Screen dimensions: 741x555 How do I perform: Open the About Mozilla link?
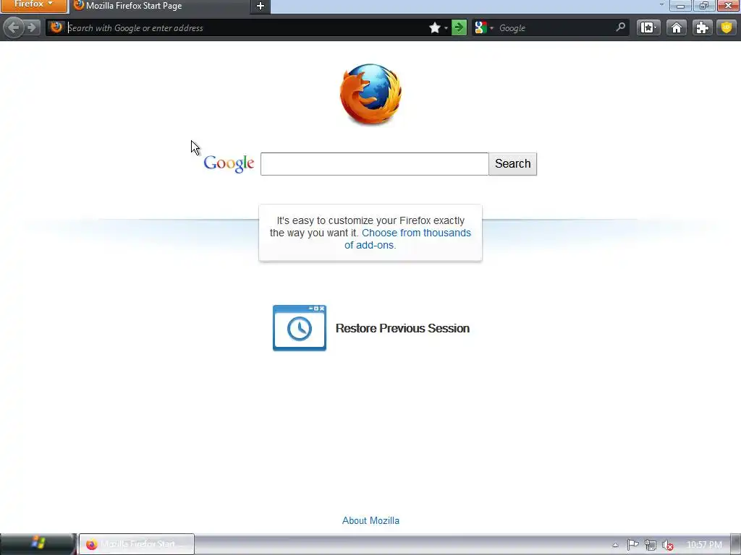(x=370, y=520)
